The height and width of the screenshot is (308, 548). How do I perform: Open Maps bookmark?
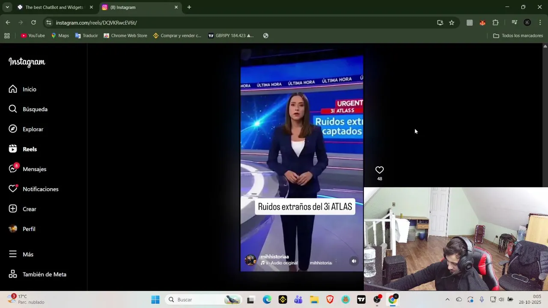60,36
